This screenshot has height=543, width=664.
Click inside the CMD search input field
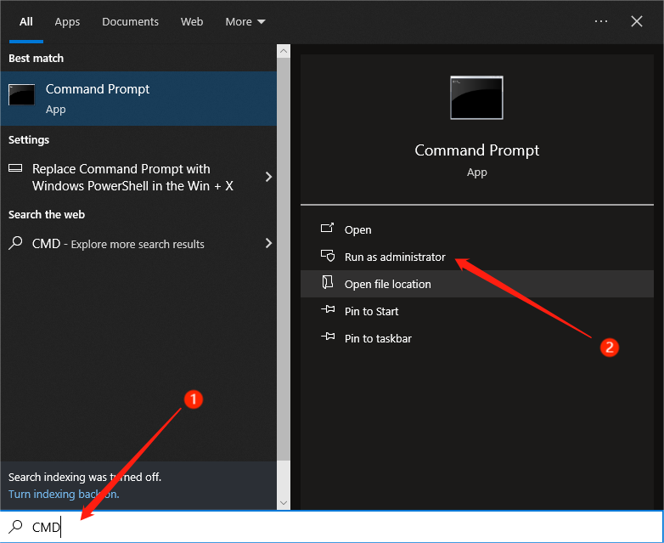[x=332, y=527]
